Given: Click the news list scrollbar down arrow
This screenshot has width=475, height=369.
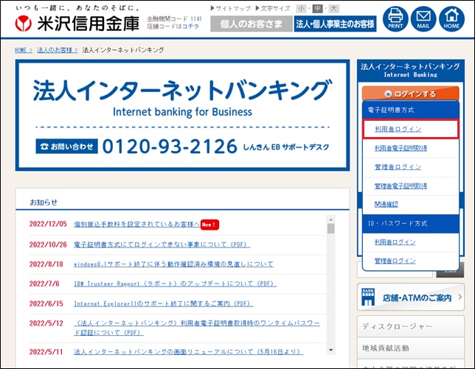Looking at the screenshot, I should pyautogui.click(x=331, y=351).
